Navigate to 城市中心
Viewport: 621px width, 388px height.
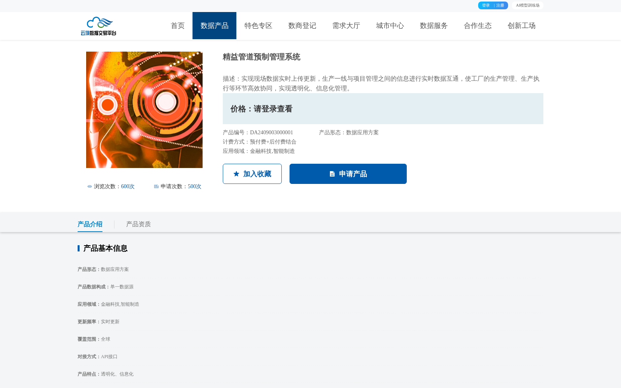tap(390, 26)
